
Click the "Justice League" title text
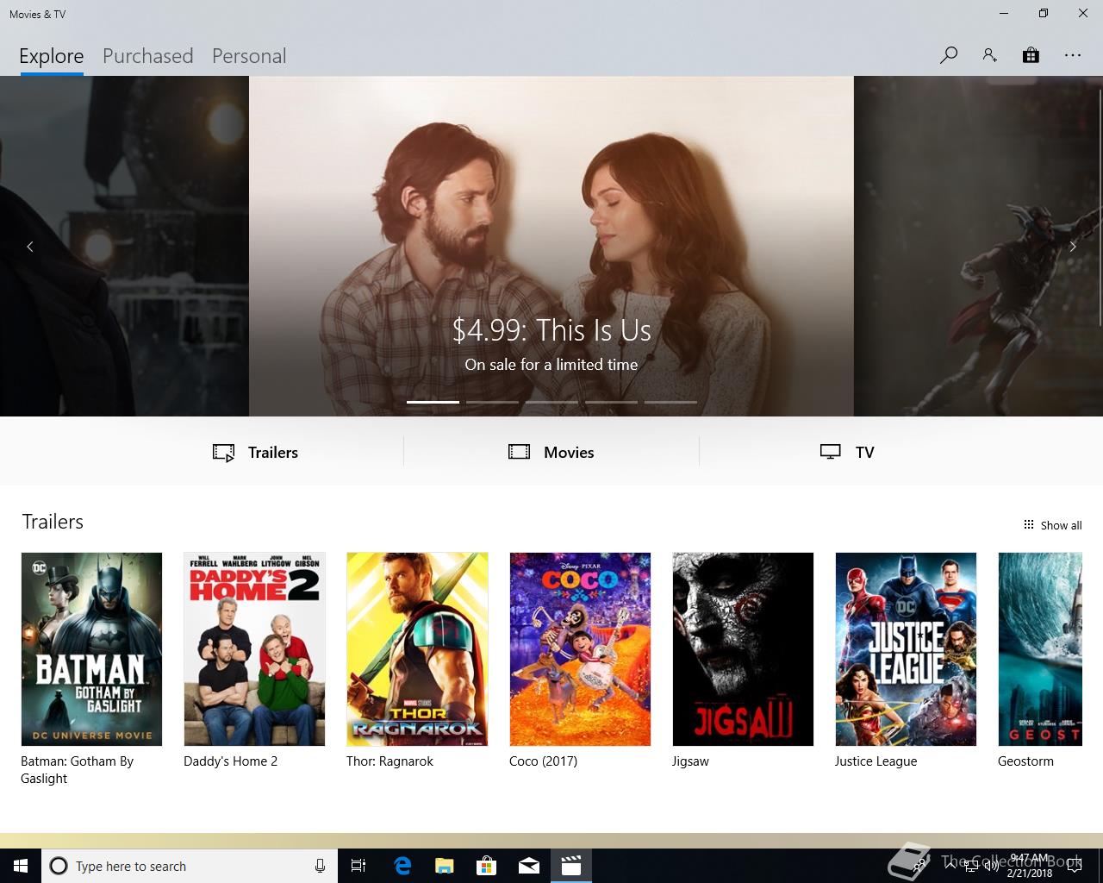coord(876,761)
